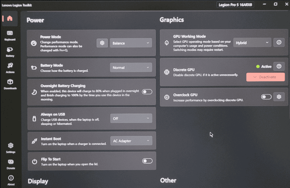
Task: Click the Power section heading
Action: 35,20
